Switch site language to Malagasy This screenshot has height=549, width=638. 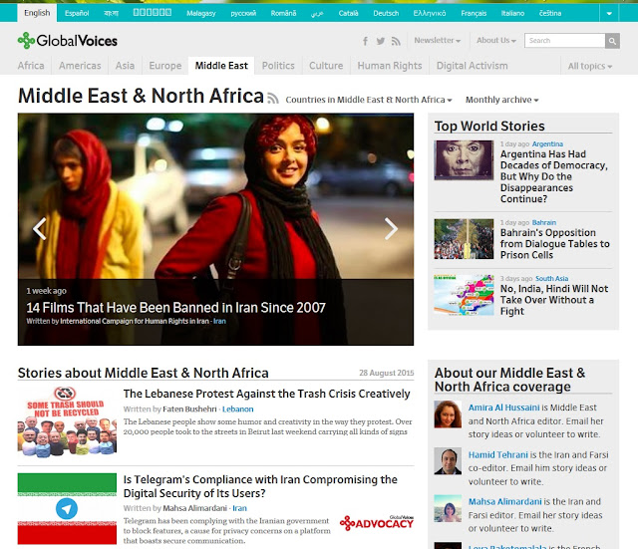(201, 13)
